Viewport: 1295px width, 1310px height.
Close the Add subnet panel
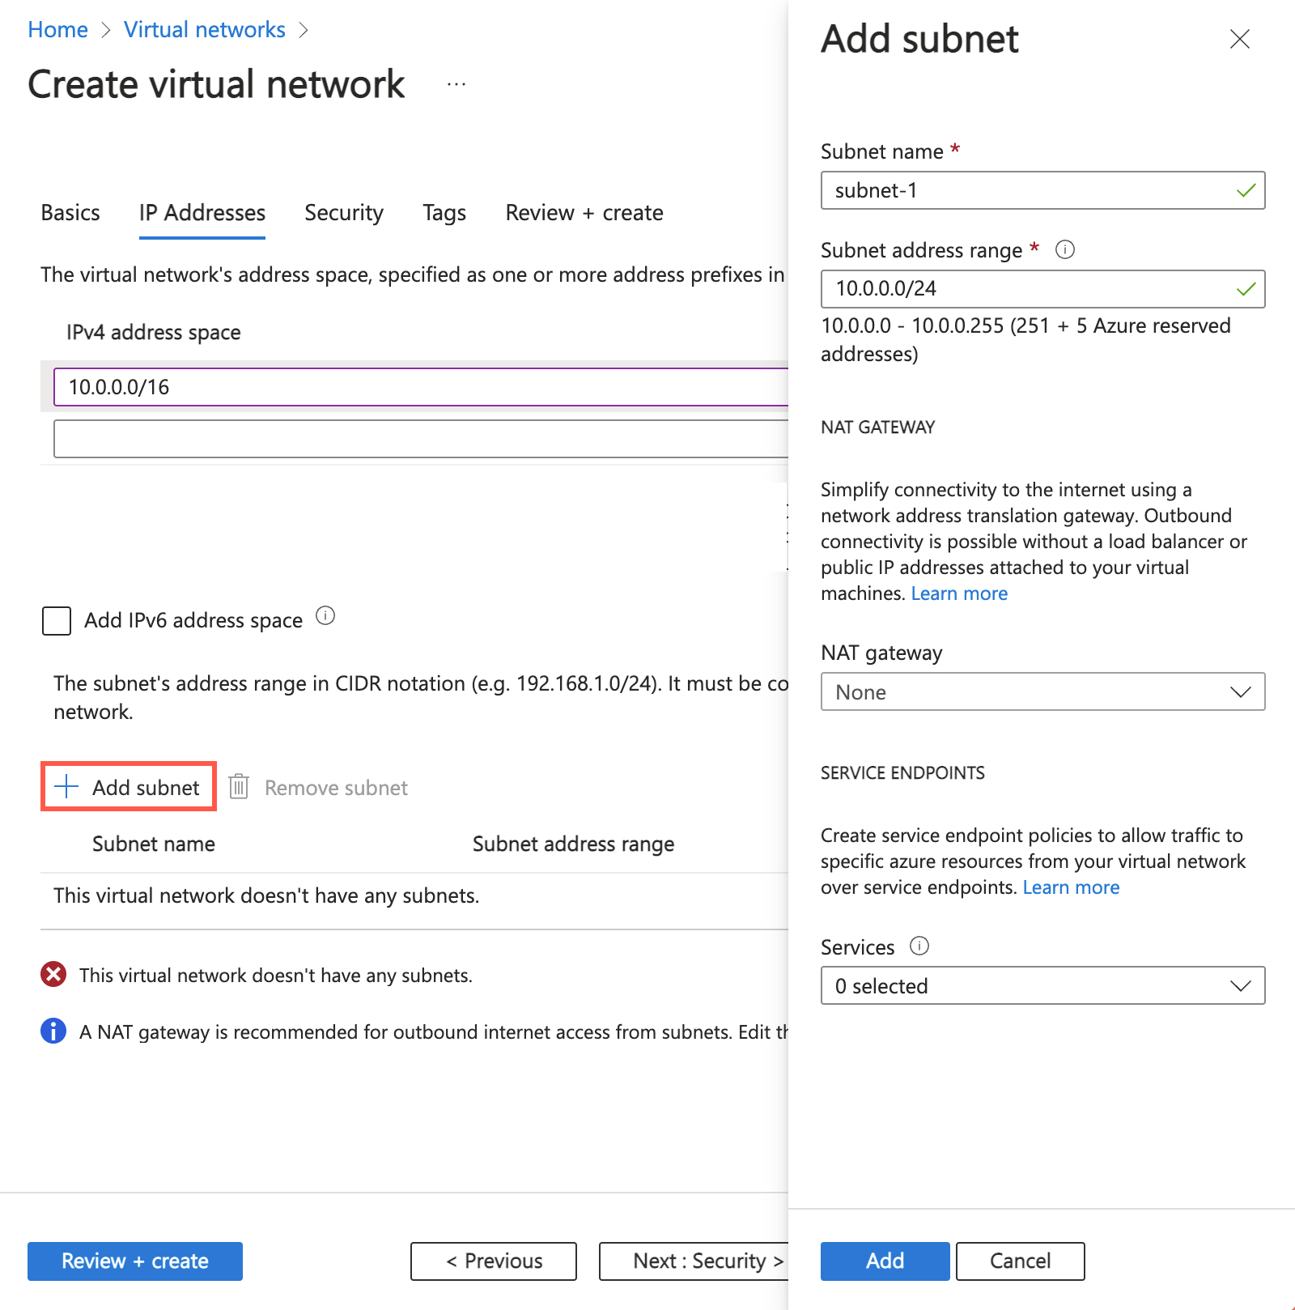pyautogui.click(x=1239, y=39)
